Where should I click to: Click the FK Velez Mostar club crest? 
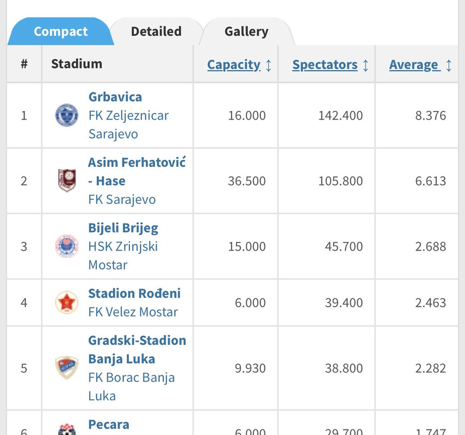point(67,302)
